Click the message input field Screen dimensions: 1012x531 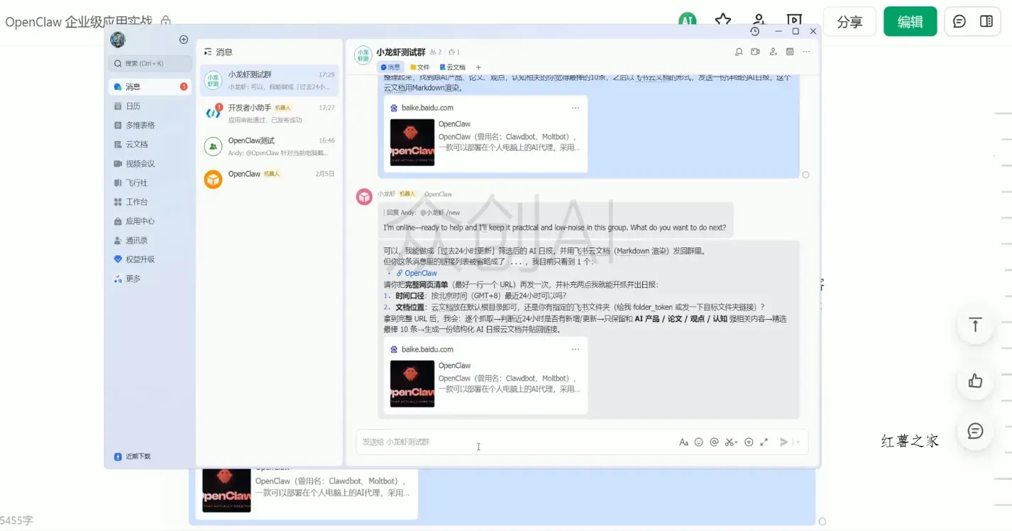click(x=511, y=442)
